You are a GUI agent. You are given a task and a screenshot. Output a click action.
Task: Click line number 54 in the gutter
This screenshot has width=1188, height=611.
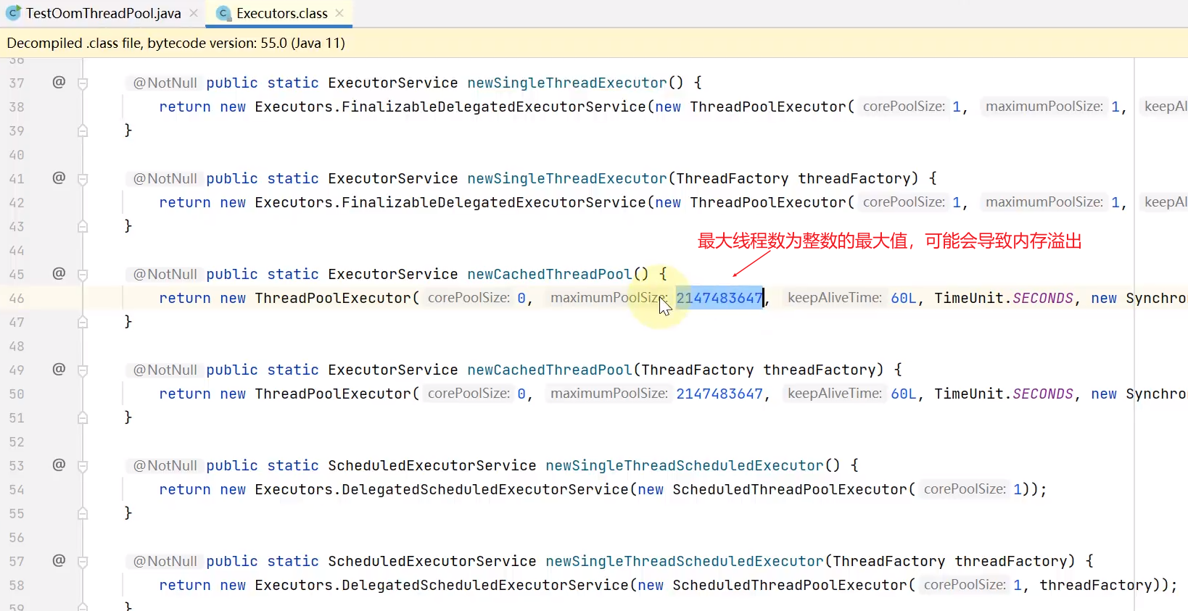tap(17, 489)
